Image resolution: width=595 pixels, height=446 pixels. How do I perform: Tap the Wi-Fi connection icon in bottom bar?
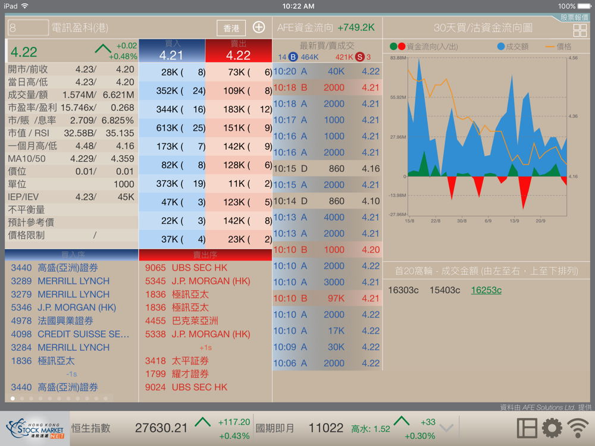coord(578,428)
